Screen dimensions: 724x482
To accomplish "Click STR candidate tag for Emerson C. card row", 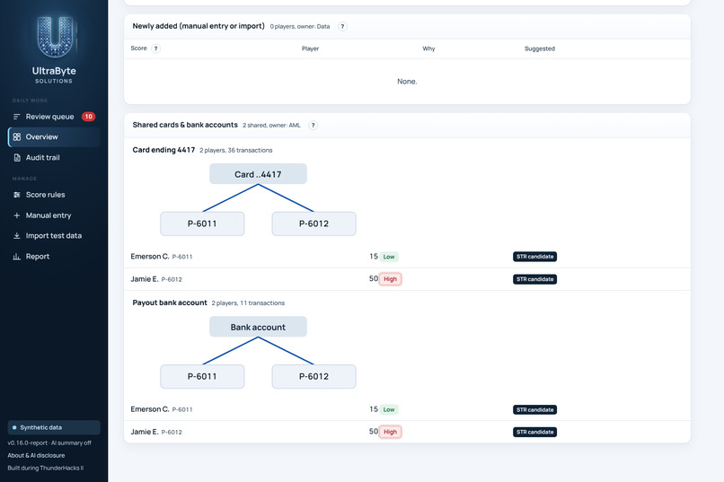I will [534, 257].
